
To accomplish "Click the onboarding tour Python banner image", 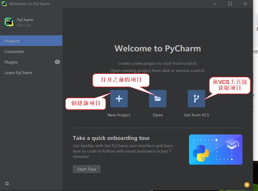I will tap(216, 149).
